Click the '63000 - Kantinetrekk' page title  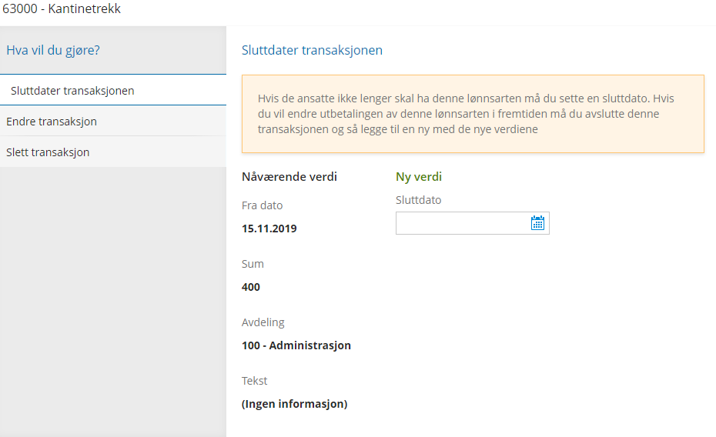(62, 9)
